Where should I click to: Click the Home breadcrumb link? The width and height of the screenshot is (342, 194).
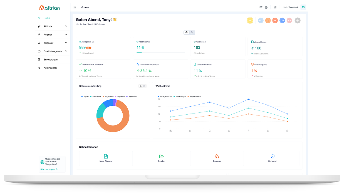pos(85,7)
